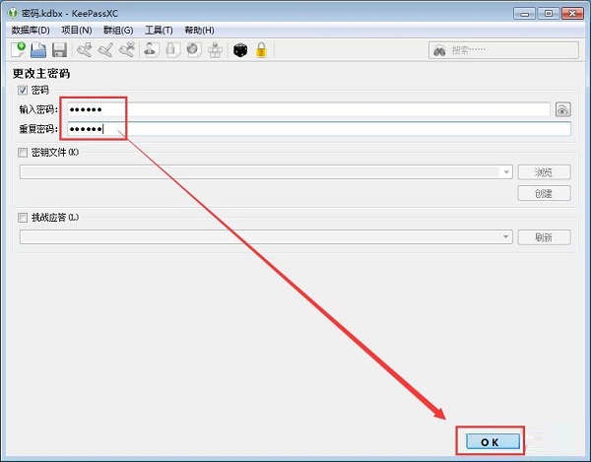Viewport: 591px width, 462px height.
Task: Click the save database floppy icon
Action: point(59,50)
